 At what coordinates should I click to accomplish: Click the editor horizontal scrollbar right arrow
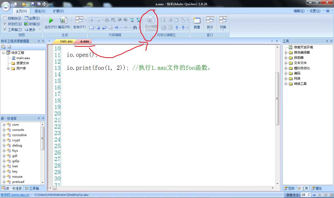click(x=273, y=188)
